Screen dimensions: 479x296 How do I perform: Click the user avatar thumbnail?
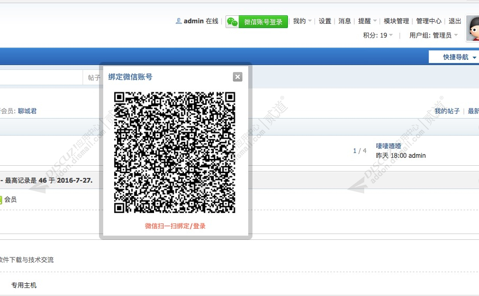[473, 28]
